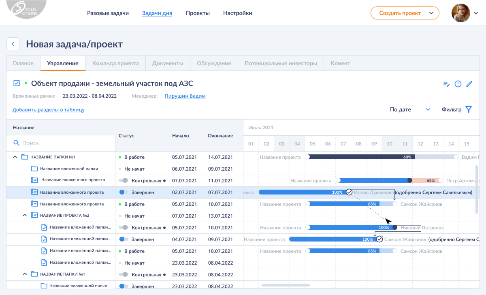Toggle Завершен switch in the 02.07.2021 row
This screenshot has height=295, width=486.
click(124, 192)
